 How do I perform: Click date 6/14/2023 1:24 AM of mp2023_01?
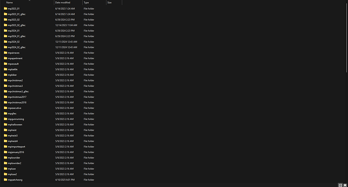pyautogui.click(x=65, y=9)
